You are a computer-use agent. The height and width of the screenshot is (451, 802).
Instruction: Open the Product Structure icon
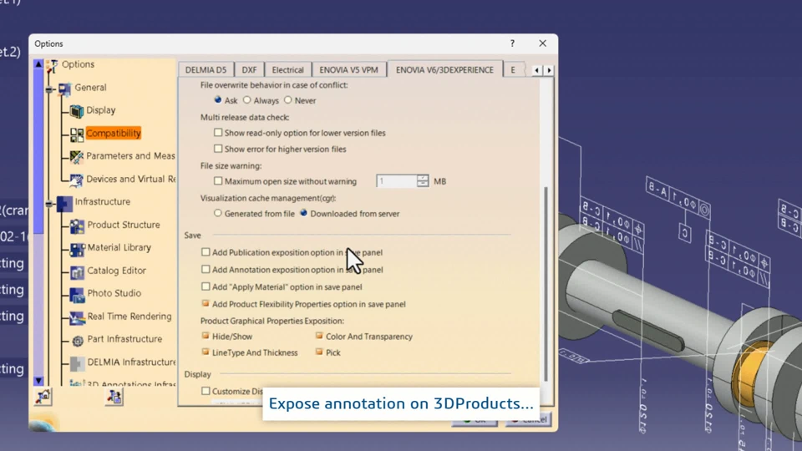tap(77, 225)
